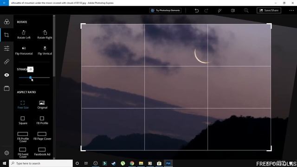Click the top-left crop corner handle

point(83,26)
